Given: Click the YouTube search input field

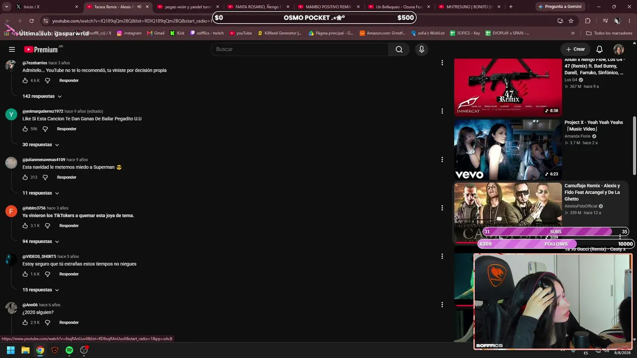Looking at the screenshot, I should [300, 49].
